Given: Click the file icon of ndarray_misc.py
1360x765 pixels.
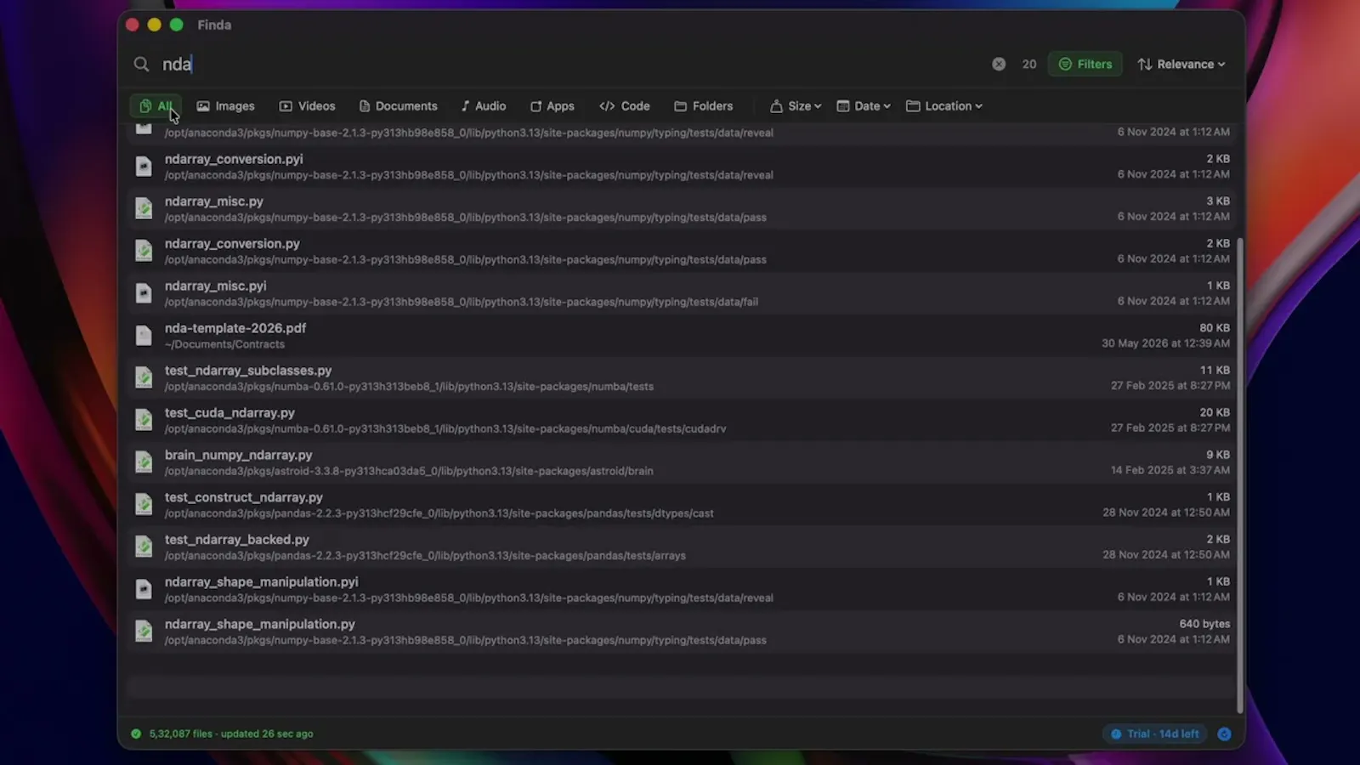Looking at the screenshot, I should [144, 209].
